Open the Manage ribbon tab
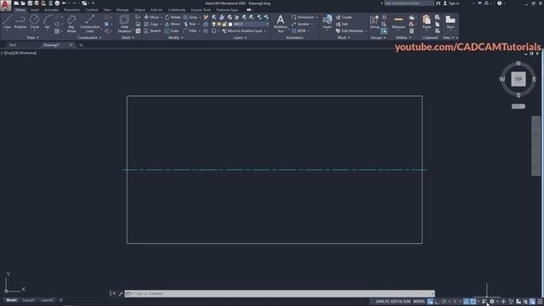This screenshot has height=306, width=544. click(x=122, y=10)
